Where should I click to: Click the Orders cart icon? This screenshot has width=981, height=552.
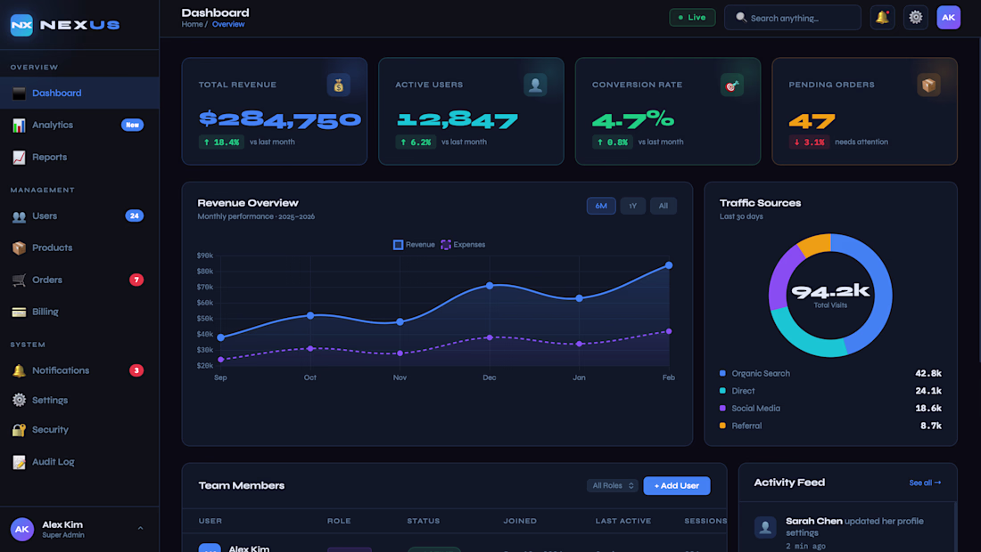pyautogui.click(x=20, y=280)
